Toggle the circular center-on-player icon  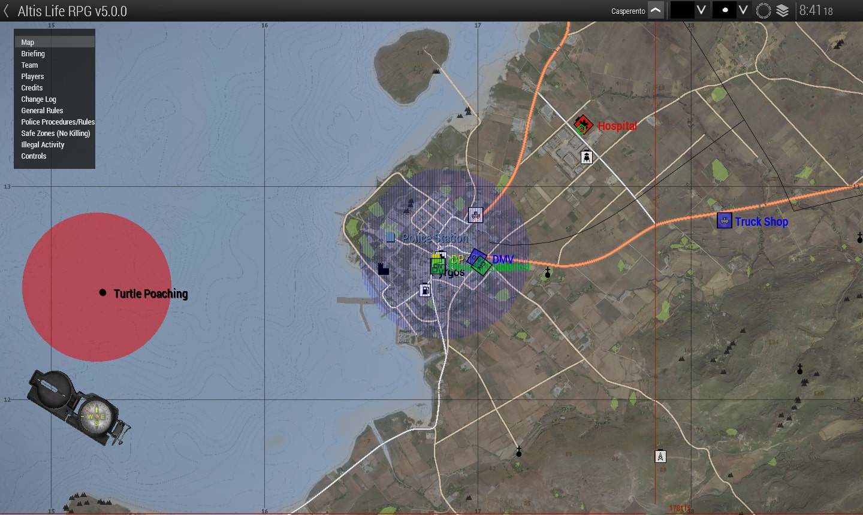[763, 11]
